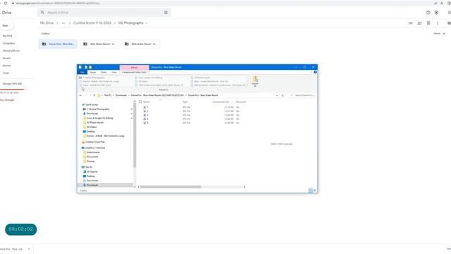Select the Compressed Folder Tools tab
This screenshot has width=451, height=254.
(x=134, y=72)
